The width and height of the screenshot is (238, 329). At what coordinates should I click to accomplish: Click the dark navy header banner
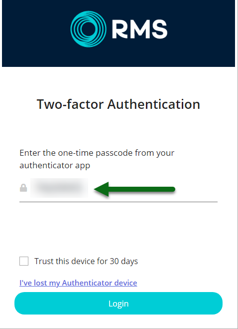coord(119,33)
